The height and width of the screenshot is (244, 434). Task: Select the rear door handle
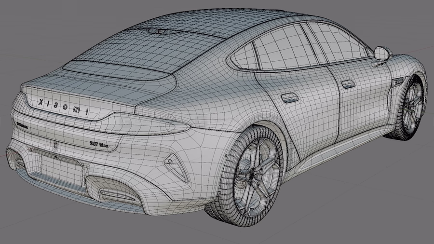[290, 98]
